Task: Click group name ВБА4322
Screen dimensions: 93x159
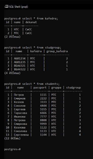Action: [x=20, y=69]
